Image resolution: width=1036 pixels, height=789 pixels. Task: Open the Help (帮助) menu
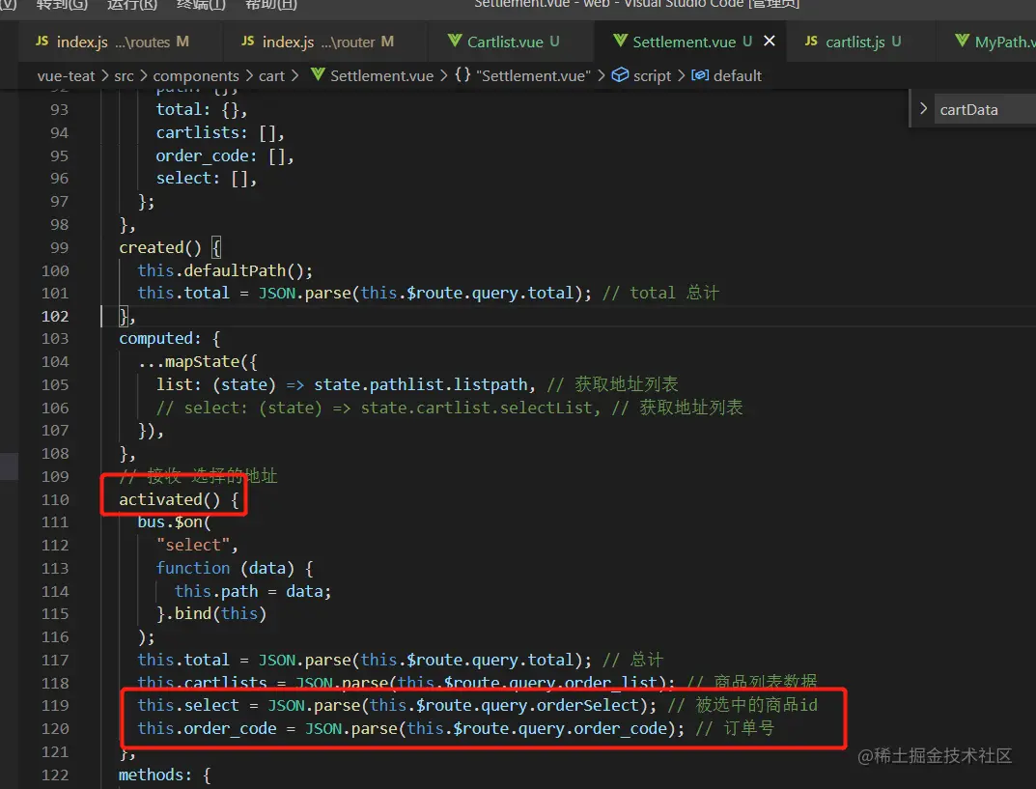pos(271,5)
